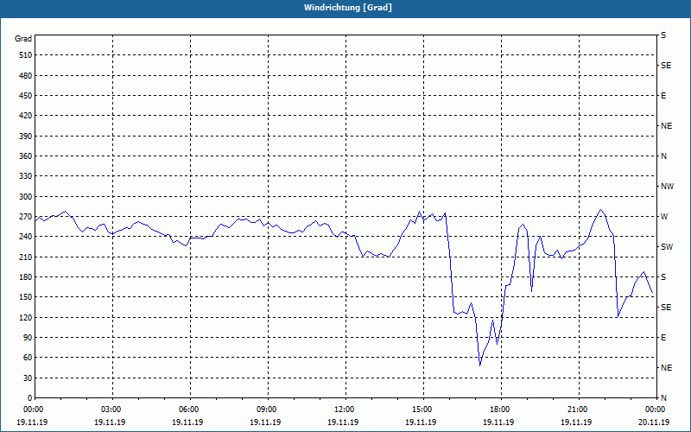Click the SW compass label on right axis
This screenshot has width=691, height=432.
coord(667,247)
